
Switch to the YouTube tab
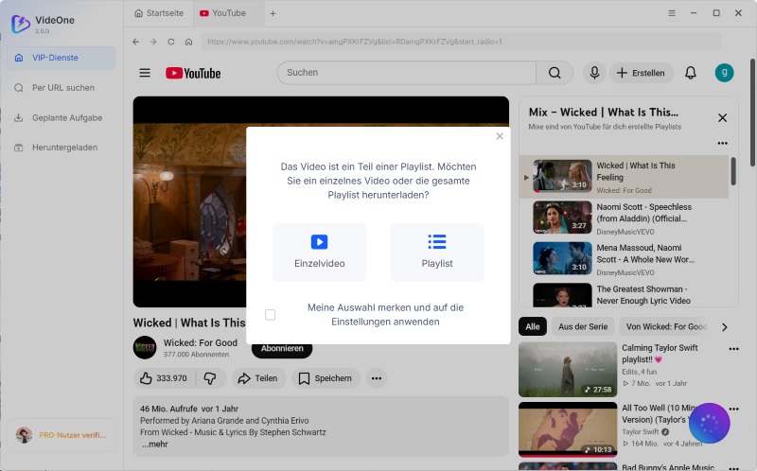click(228, 13)
